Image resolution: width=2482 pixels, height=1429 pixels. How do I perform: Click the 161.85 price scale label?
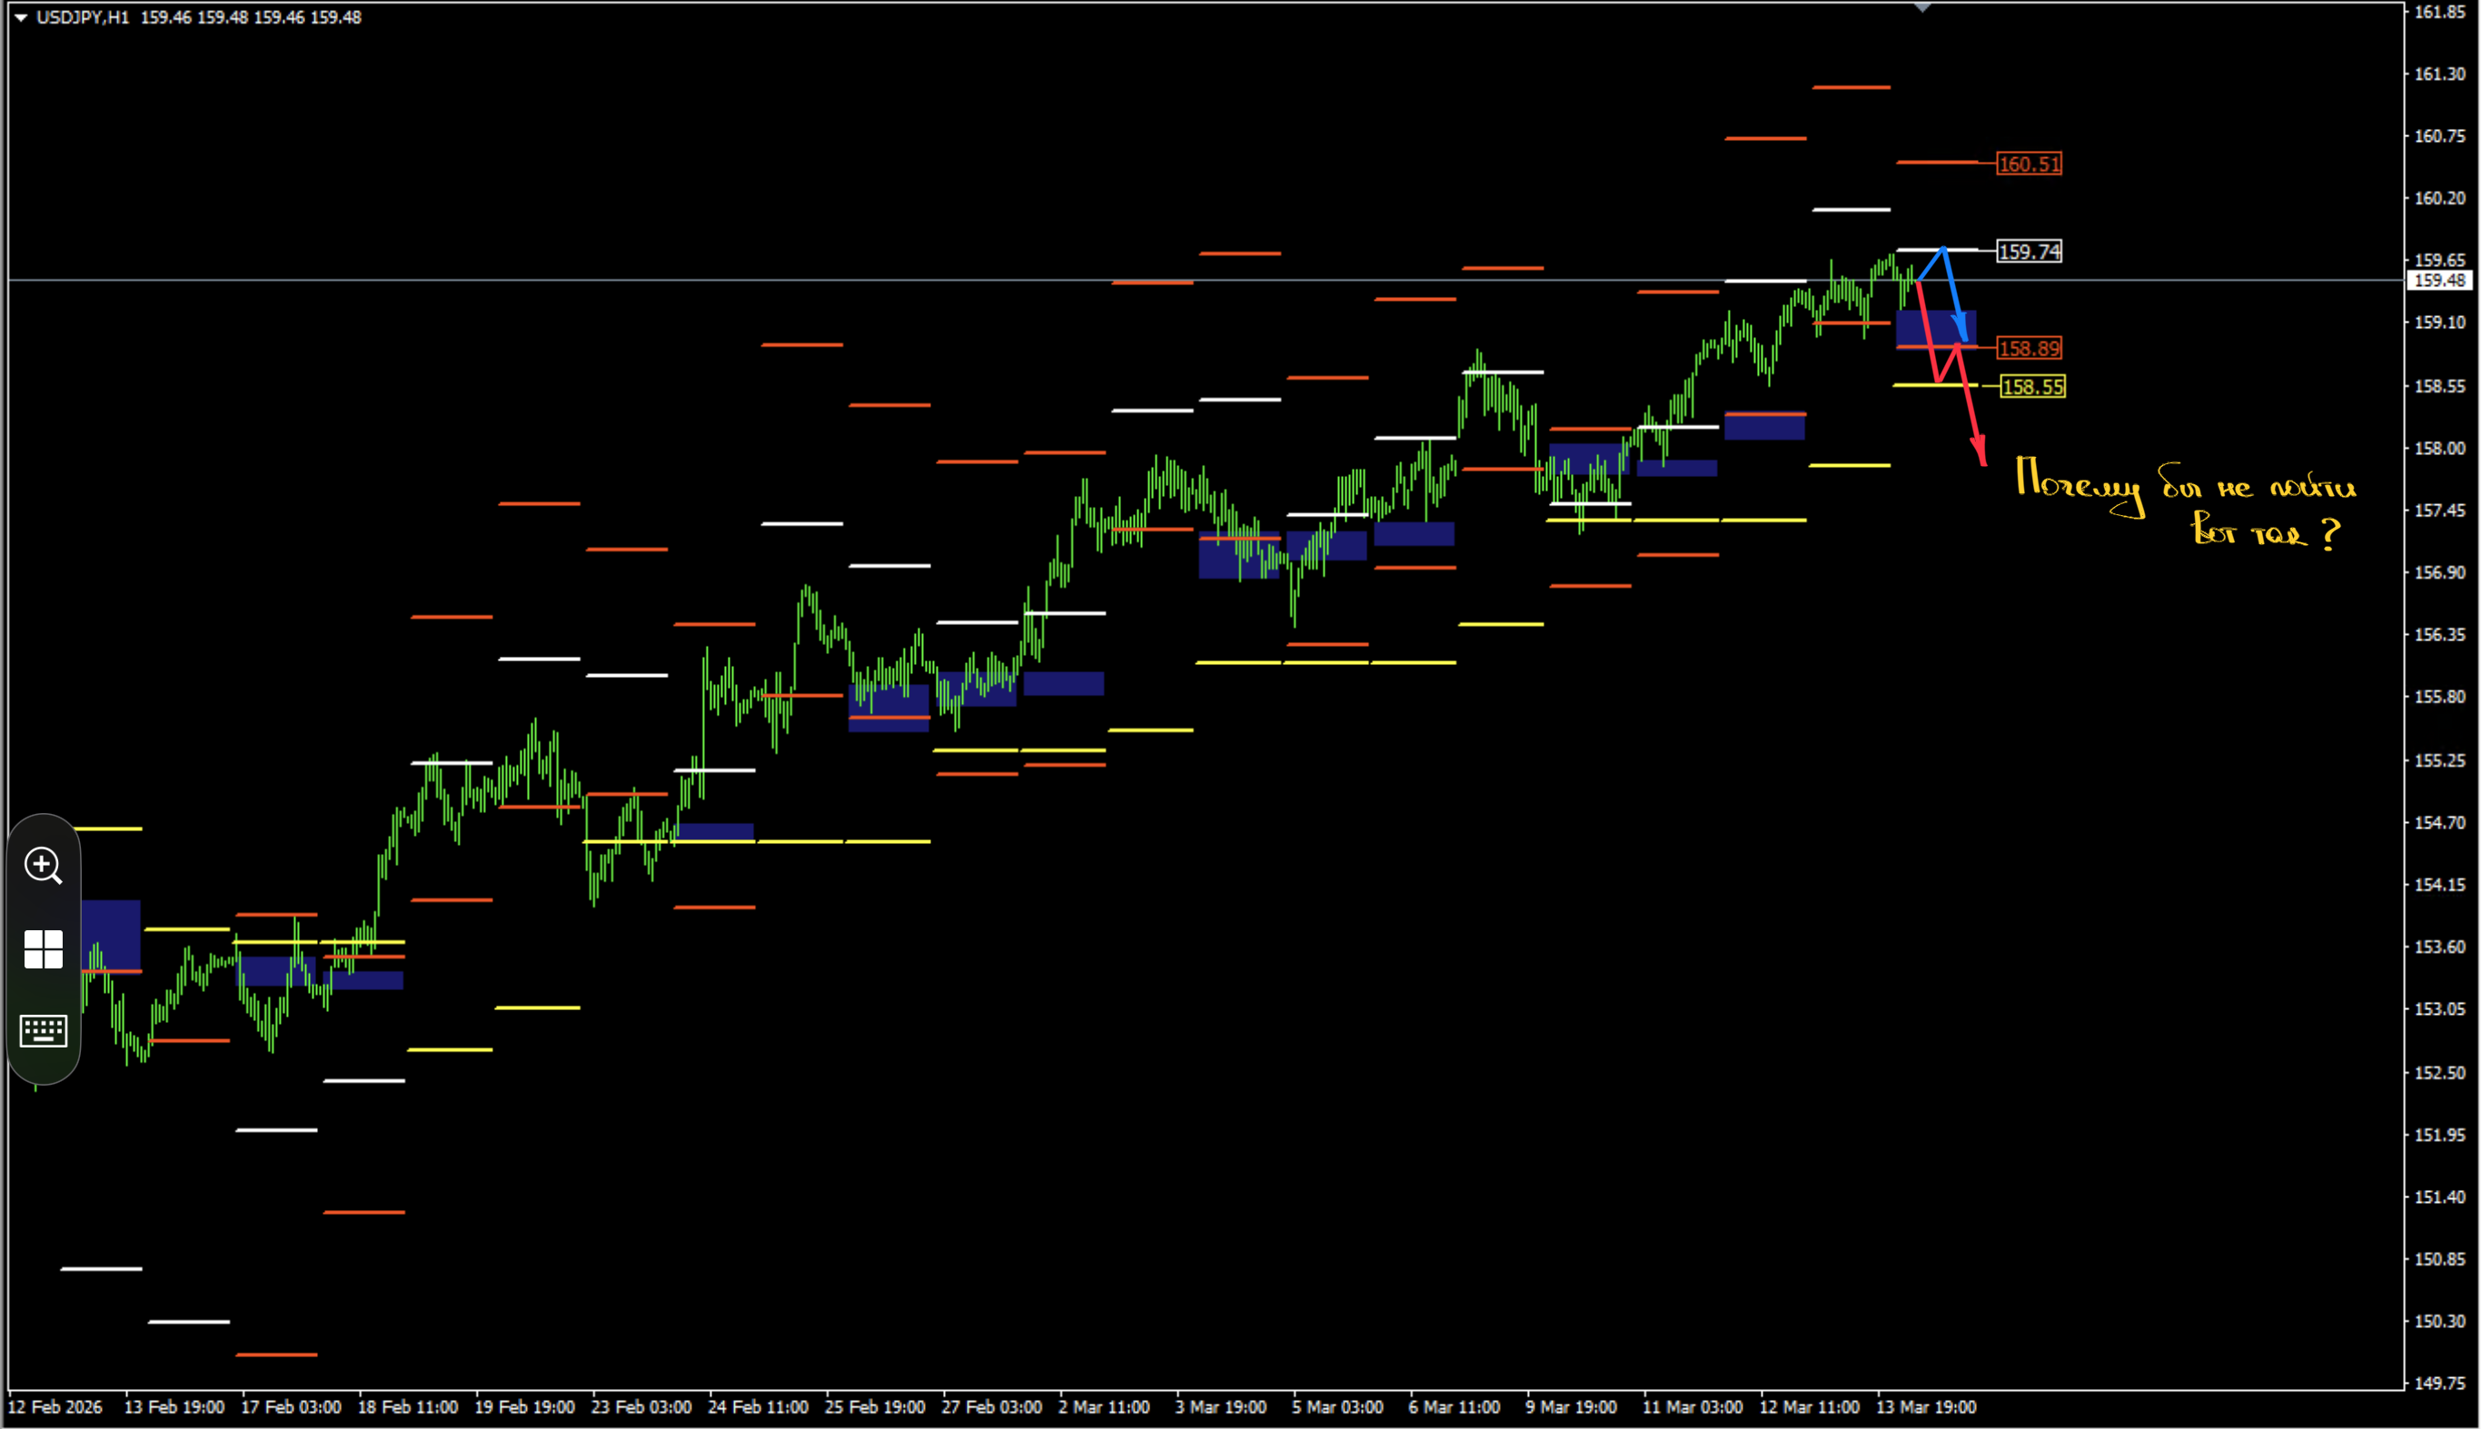[2438, 12]
